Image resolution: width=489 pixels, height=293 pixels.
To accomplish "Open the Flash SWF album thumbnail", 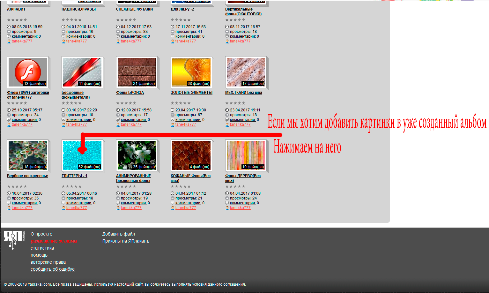I will pos(28,72).
